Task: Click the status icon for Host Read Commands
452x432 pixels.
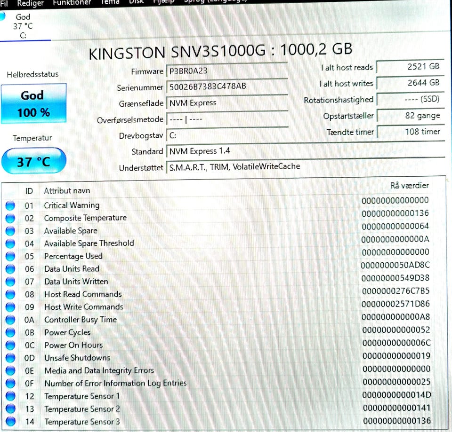Action: [10, 294]
